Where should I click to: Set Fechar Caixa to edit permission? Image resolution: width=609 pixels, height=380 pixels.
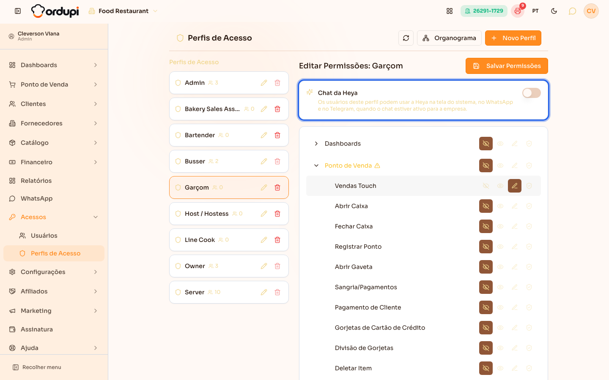515,226
